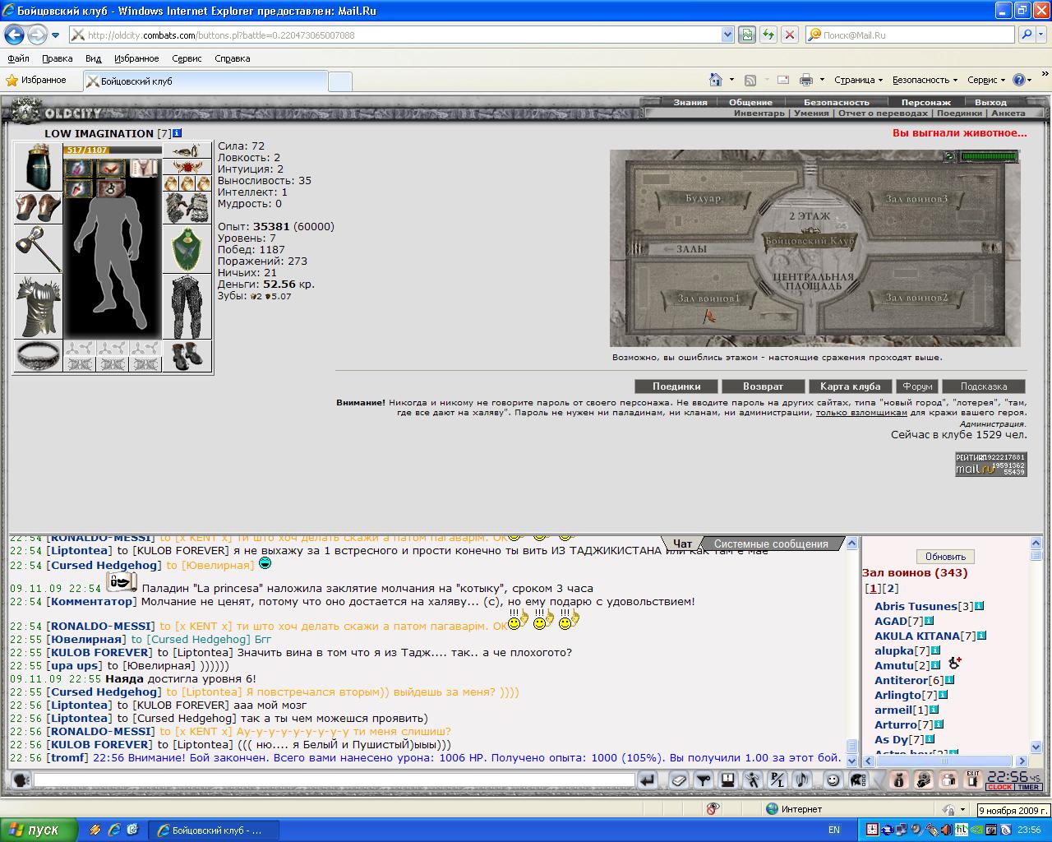
Task: Click the send message arrow button
Action: click(648, 780)
